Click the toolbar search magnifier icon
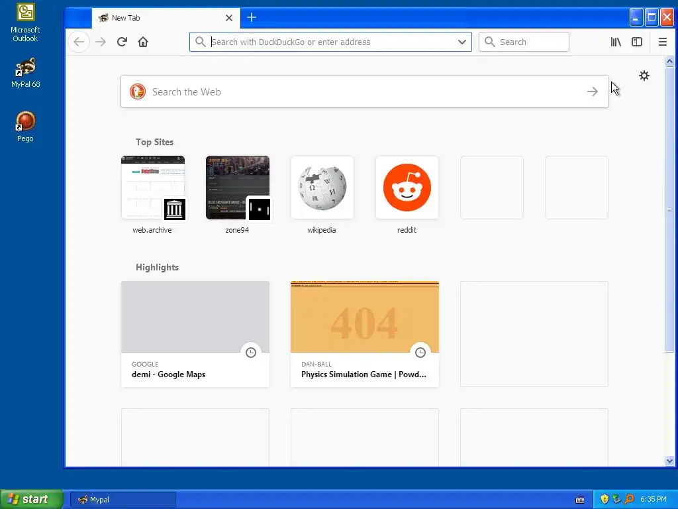This screenshot has width=678, height=509. [489, 42]
